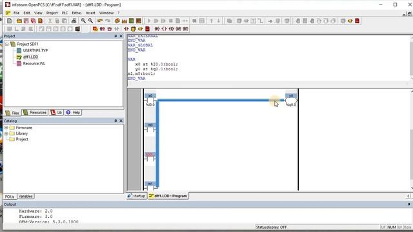Click the green book toolbar icon

(x=131, y=21)
